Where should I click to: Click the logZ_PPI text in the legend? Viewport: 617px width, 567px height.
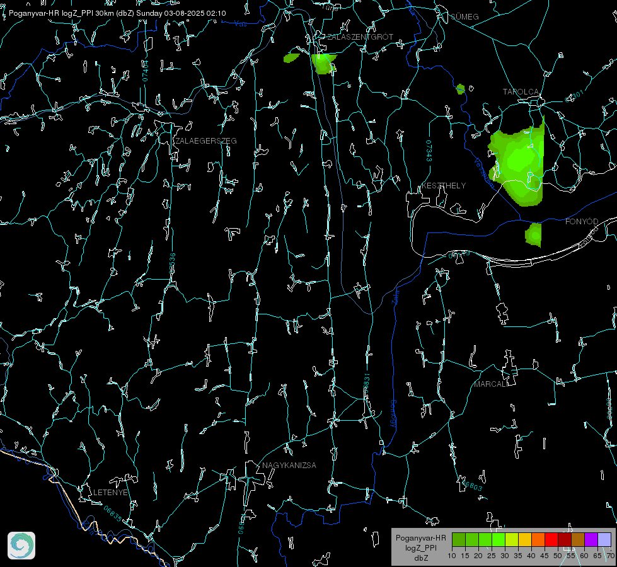420,548
